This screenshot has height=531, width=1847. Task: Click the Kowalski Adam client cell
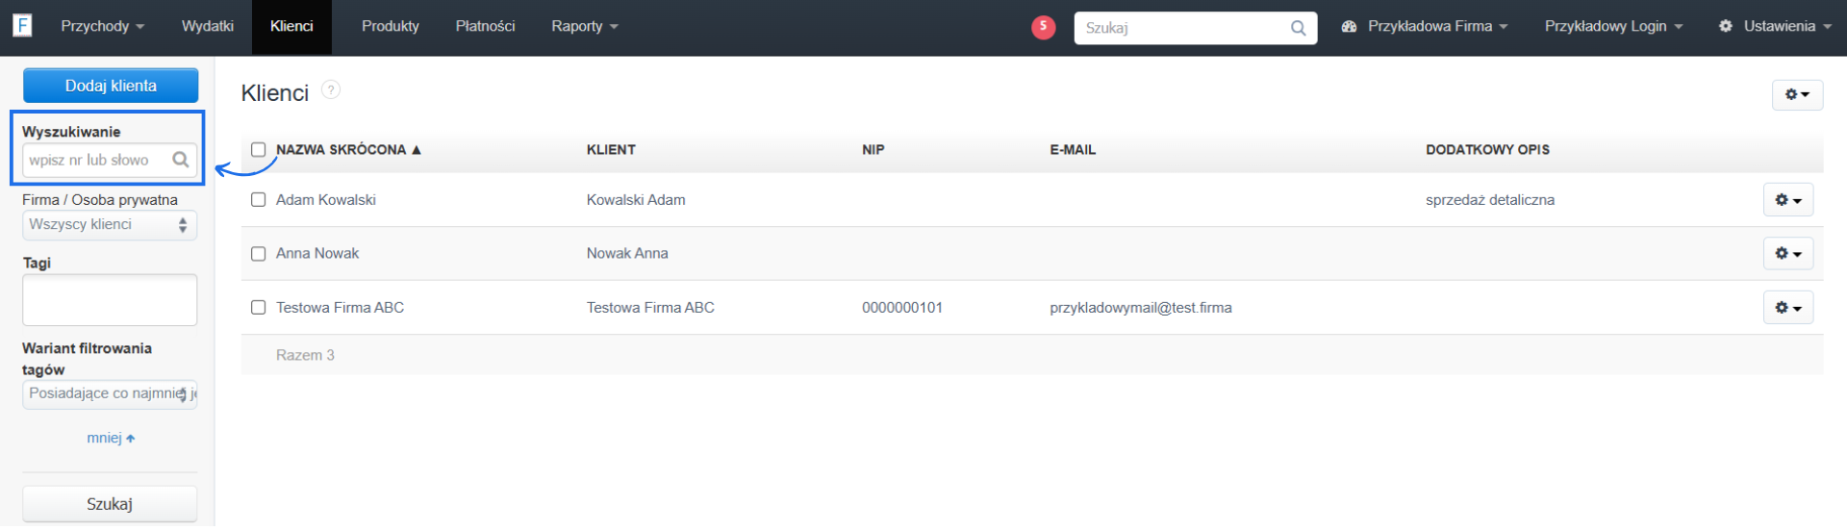tap(636, 201)
